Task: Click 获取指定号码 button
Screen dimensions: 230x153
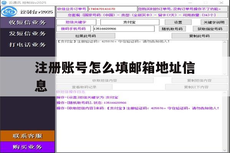Action: [210, 29]
